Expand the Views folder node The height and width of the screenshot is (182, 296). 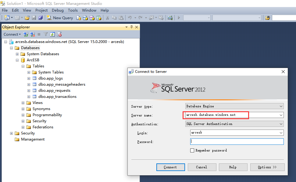coord(23,103)
